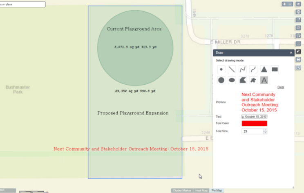Select the polygon drawing mode
Image resolution: width=304 pixels, height=193 pixels.
coord(242,80)
